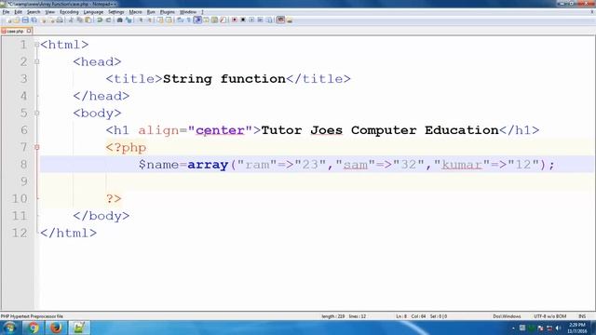
Task: Click the Stop Recording macro icon
Action: (x=243, y=20)
